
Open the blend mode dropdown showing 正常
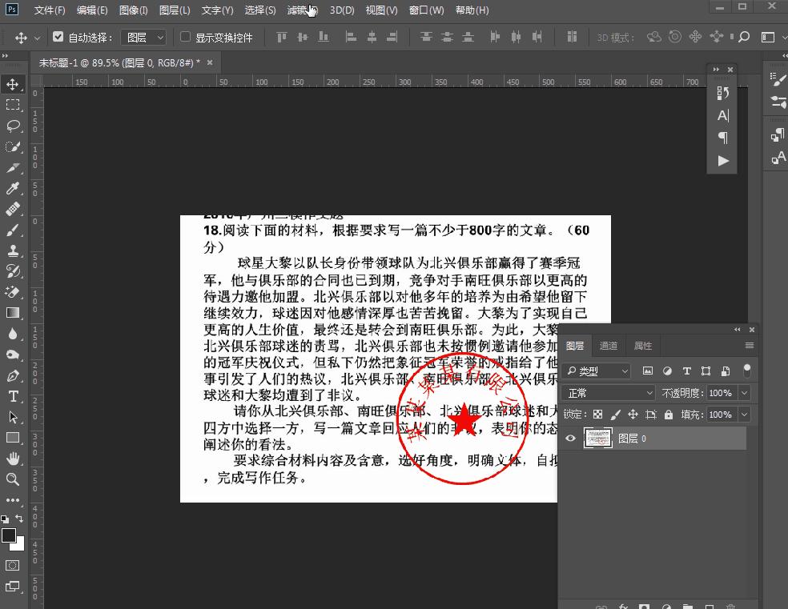[x=607, y=392]
